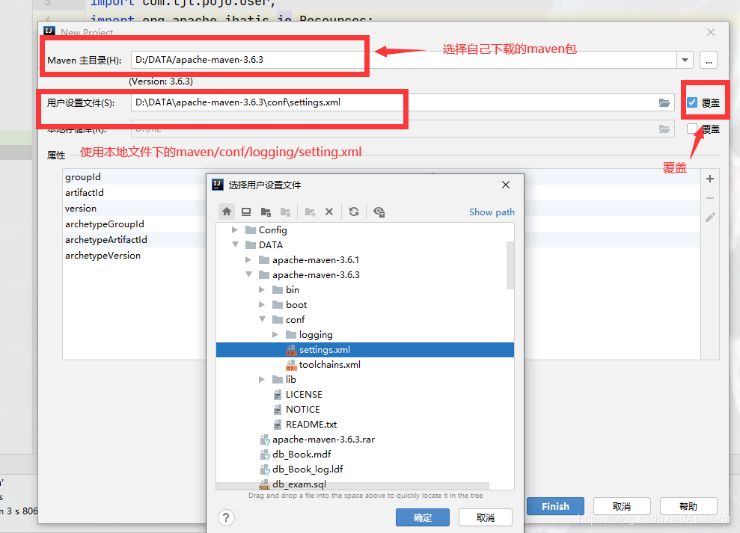Uncheck the override box for user settings file
Screen dimensions: 740x533
pos(692,103)
